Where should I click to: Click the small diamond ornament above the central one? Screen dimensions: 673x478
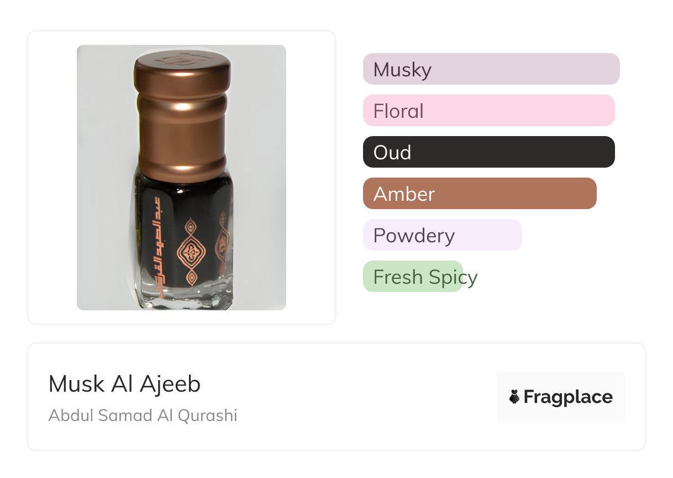pos(191,226)
